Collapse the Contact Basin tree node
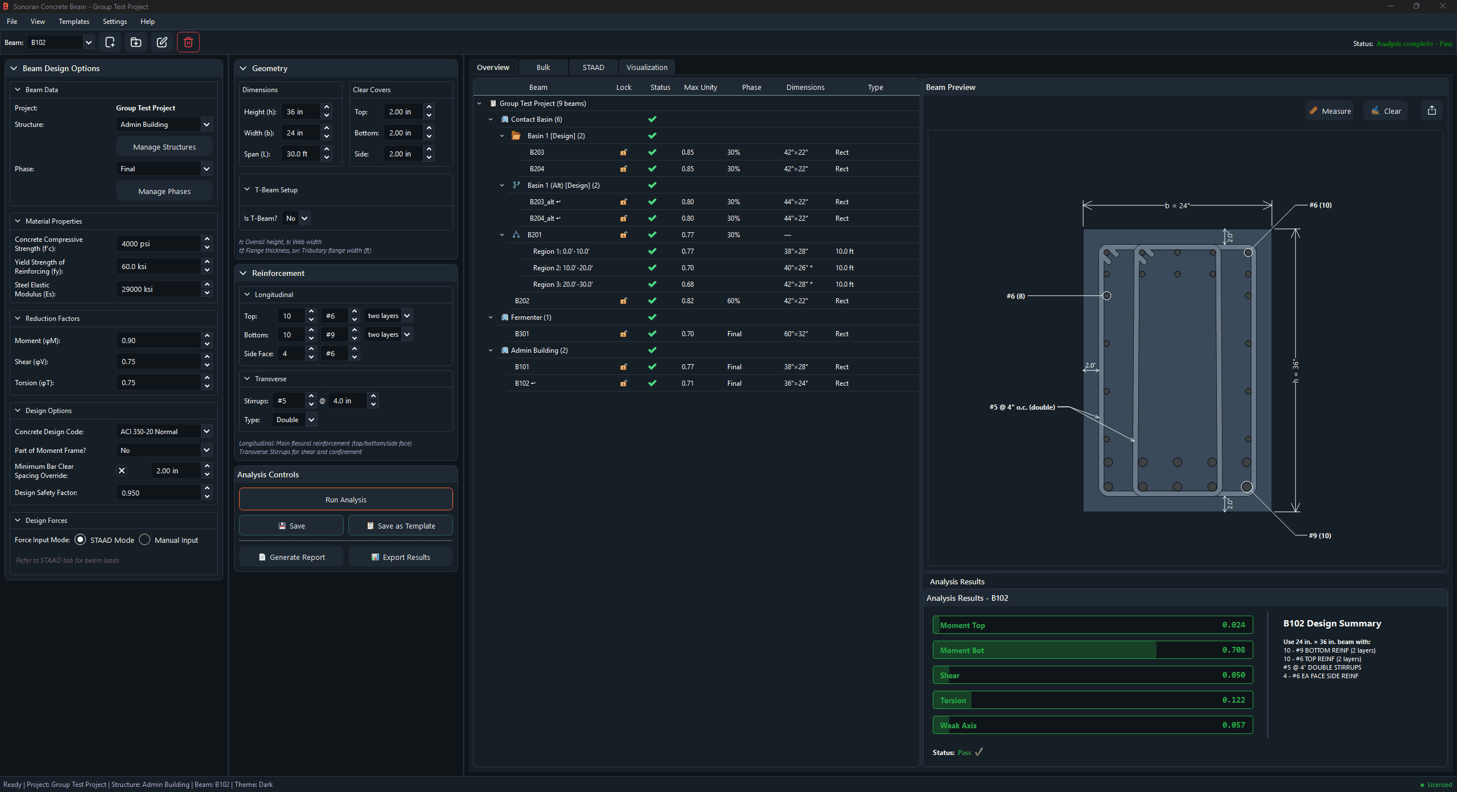The height and width of the screenshot is (792, 1457). click(491, 119)
